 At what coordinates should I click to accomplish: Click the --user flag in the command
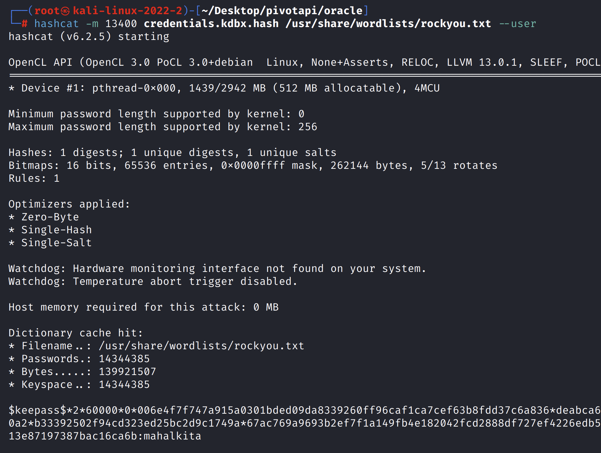(x=518, y=24)
